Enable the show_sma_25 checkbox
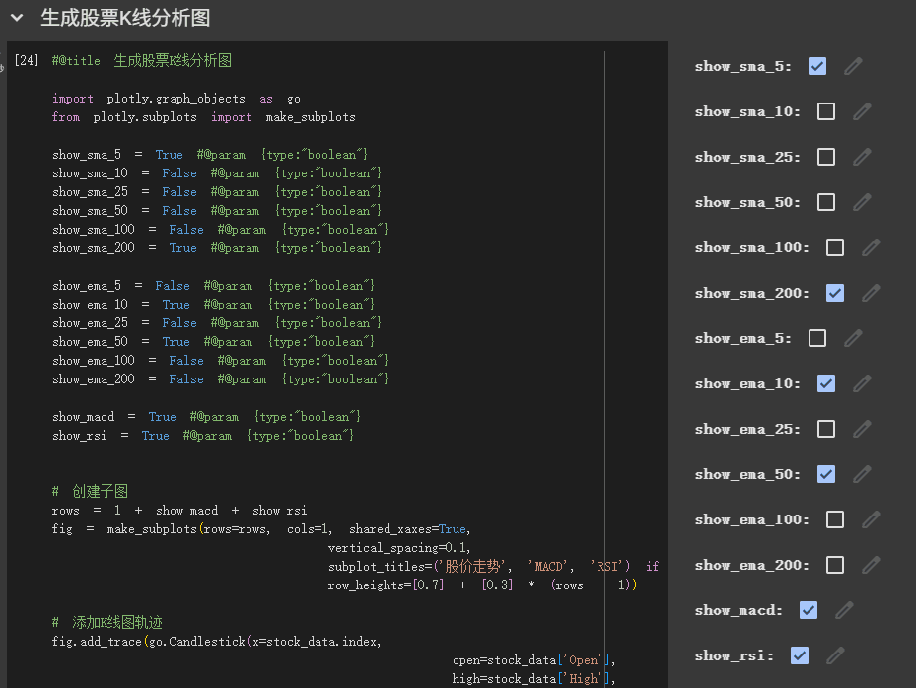The height and width of the screenshot is (688, 916). click(826, 157)
